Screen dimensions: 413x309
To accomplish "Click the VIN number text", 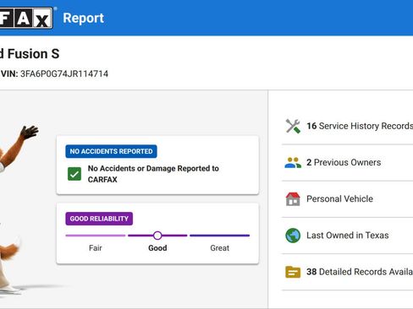I will pos(64,73).
